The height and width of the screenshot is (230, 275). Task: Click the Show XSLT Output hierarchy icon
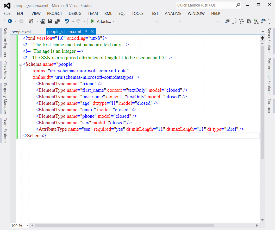coord(256,21)
